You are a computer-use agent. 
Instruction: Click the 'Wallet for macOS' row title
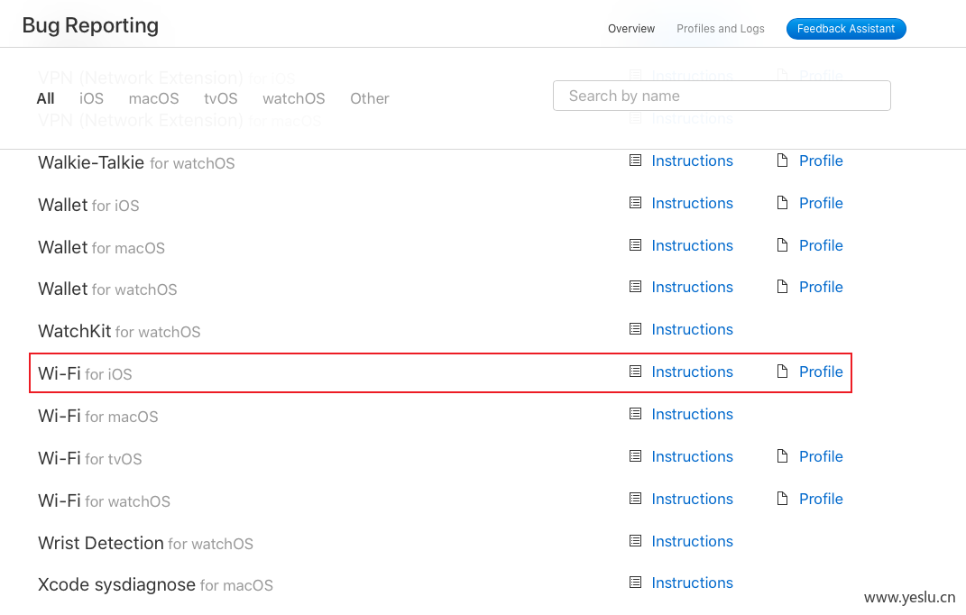coord(102,247)
